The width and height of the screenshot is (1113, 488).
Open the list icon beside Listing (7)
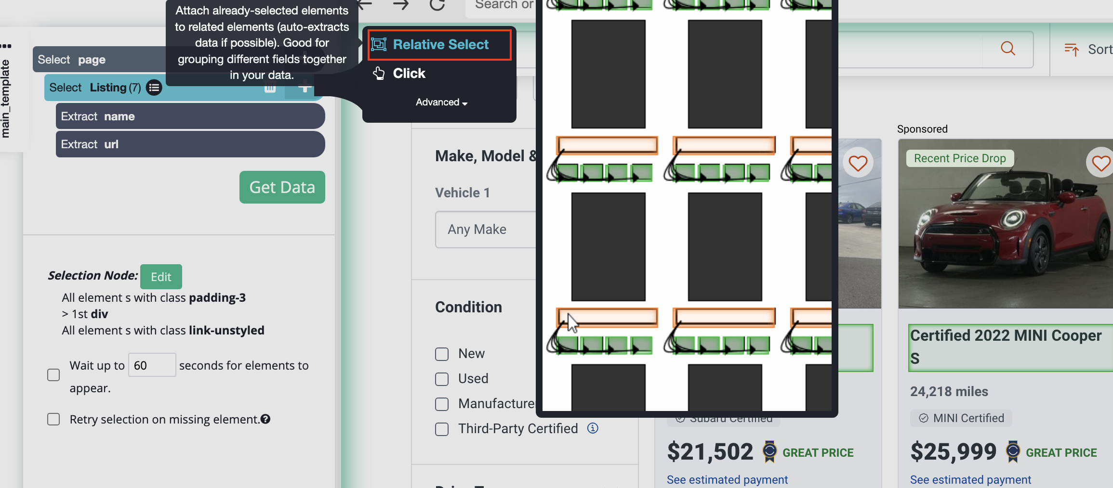tap(154, 88)
